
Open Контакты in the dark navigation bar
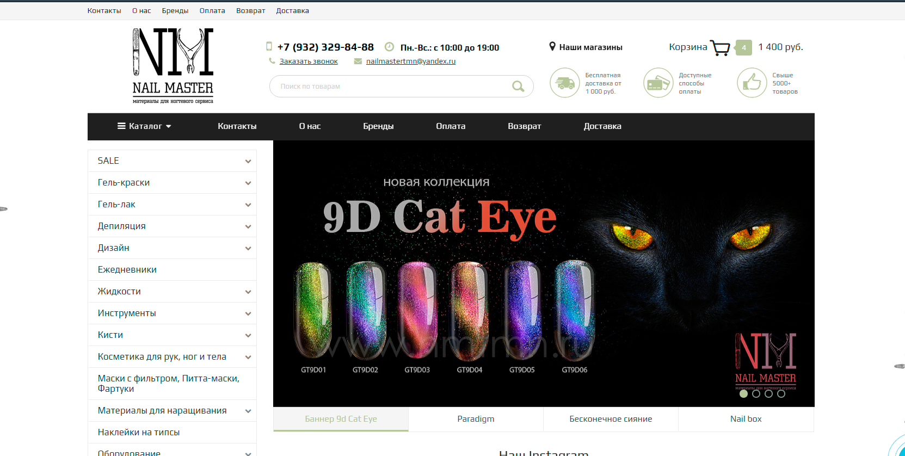(x=237, y=126)
